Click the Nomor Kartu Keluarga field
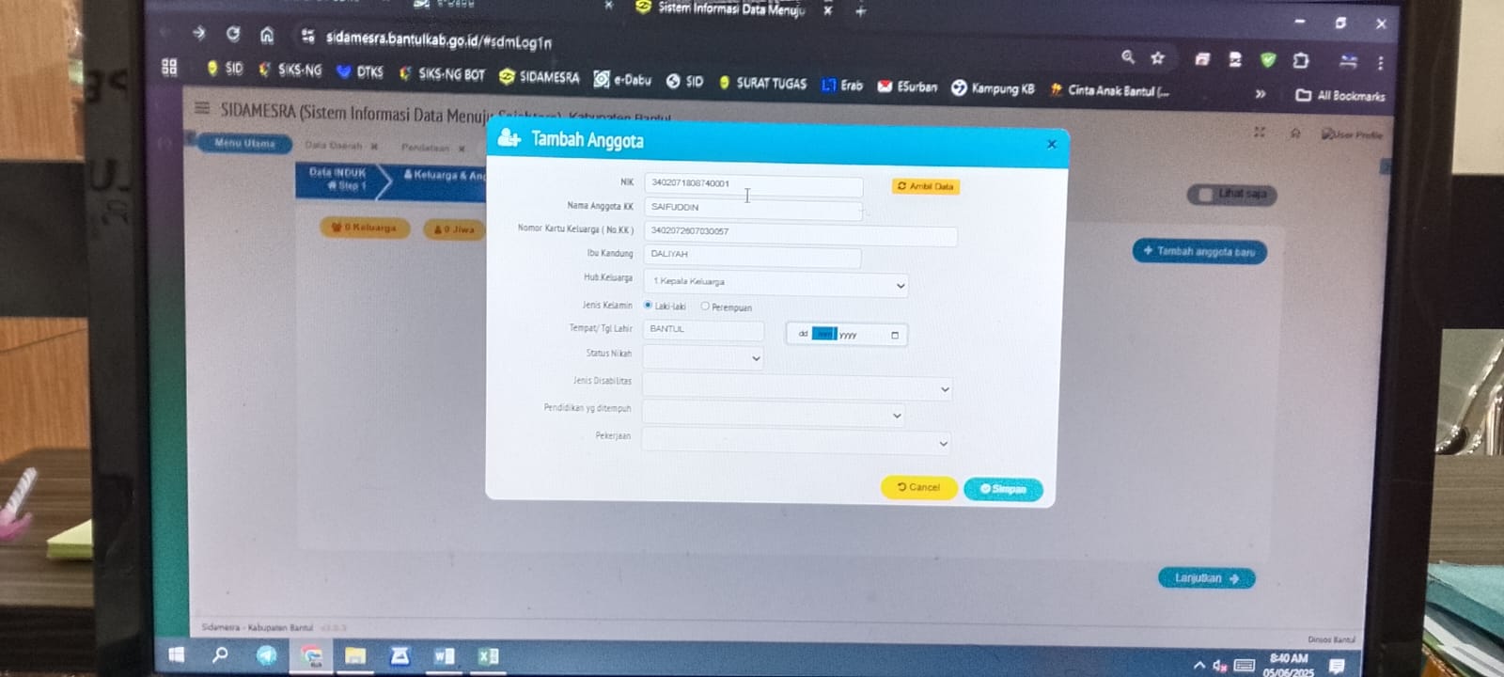Viewport: 1504px width, 677px height. coord(801,233)
